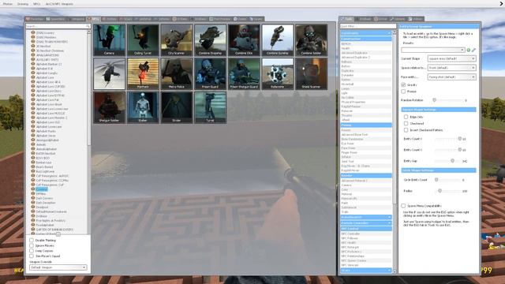Enable the Checkered checkbox
This screenshot has height=284, width=505.
point(406,123)
